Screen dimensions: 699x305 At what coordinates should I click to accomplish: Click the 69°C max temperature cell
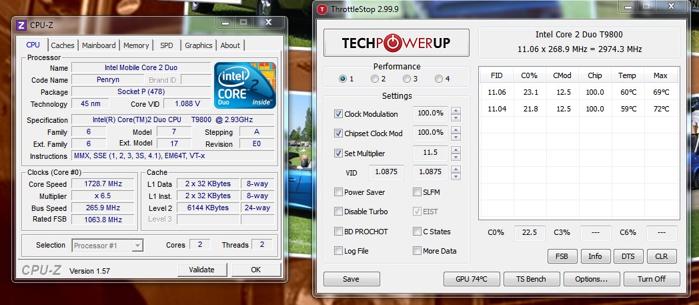[x=661, y=92]
